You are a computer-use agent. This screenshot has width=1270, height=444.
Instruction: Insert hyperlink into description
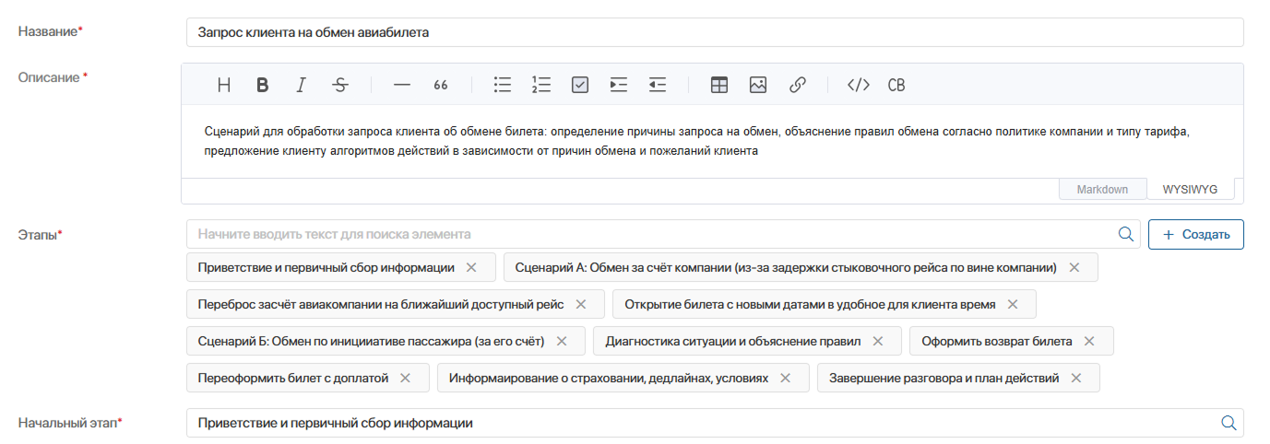pyautogui.click(x=798, y=85)
